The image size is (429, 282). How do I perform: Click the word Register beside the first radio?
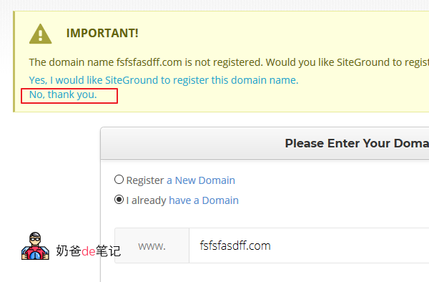pos(145,180)
